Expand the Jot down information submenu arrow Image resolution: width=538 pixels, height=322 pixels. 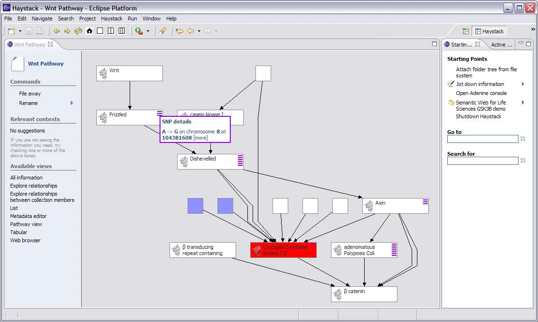(x=523, y=84)
